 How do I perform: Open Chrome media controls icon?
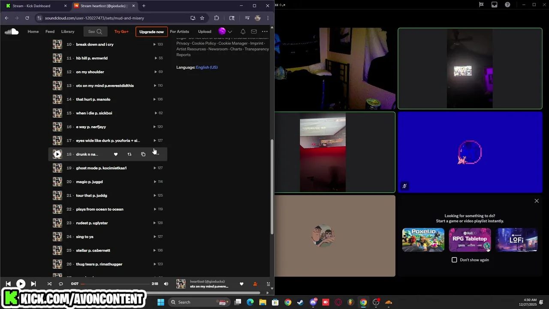pos(247,18)
